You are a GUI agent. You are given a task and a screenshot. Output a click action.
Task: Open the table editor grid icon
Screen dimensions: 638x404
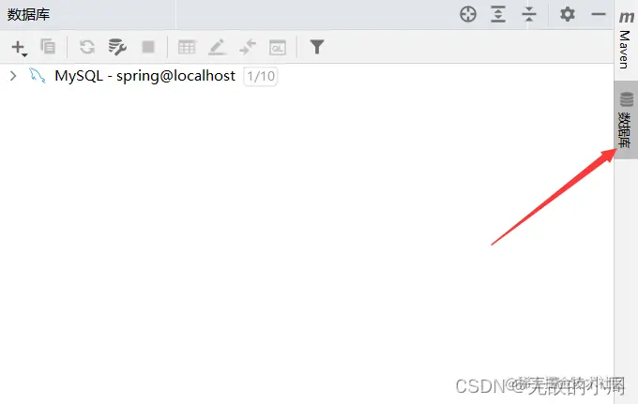tap(187, 47)
